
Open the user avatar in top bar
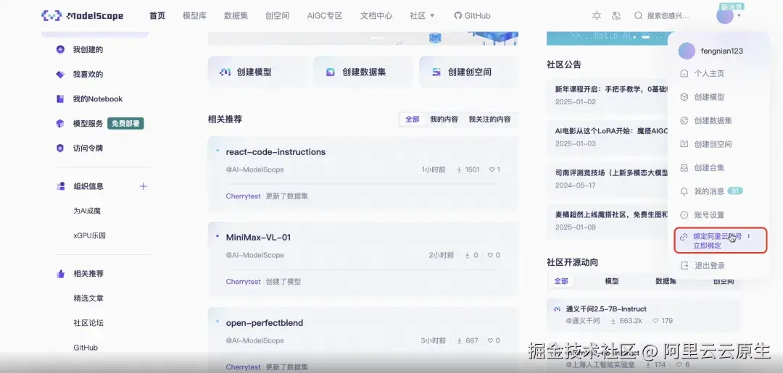click(x=724, y=15)
